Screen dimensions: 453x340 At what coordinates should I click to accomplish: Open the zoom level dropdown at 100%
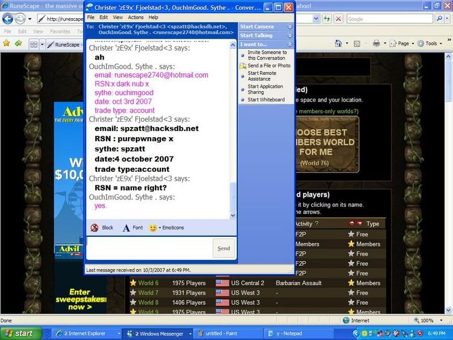coord(441,320)
